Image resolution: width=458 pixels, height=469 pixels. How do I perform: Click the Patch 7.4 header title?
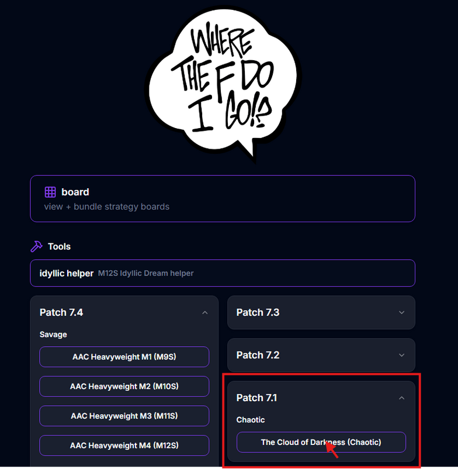[61, 312]
